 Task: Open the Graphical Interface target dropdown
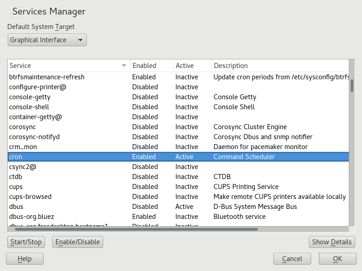point(47,40)
